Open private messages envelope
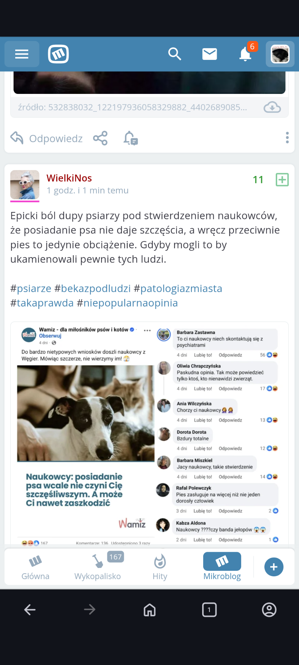 pos(209,54)
